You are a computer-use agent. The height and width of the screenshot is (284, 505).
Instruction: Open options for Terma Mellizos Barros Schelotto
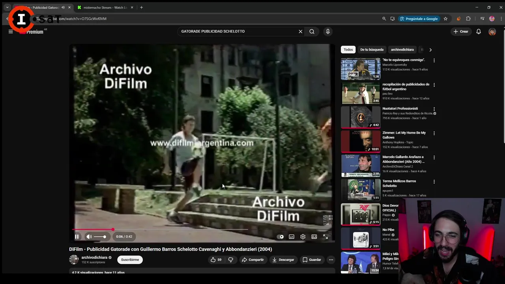(434, 181)
